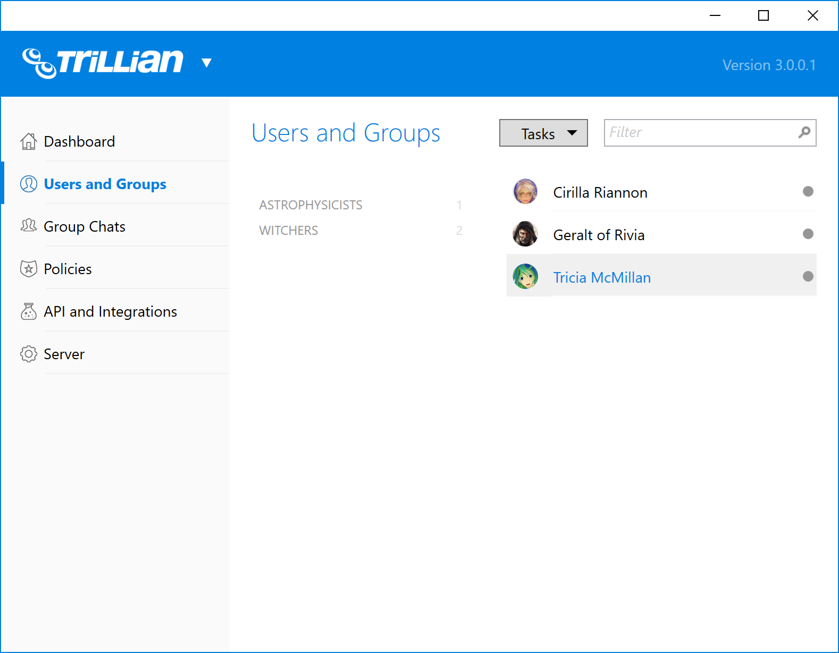
Task: Click the Version 3.0.0.1 label
Action: [x=769, y=65]
